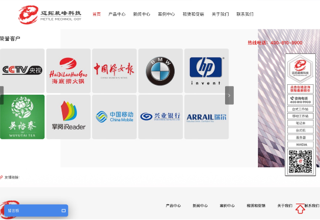This screenshot has height=220, width=320.
Task: Select 台式工作站 in floating sidebar
Action: coord(300,109)
